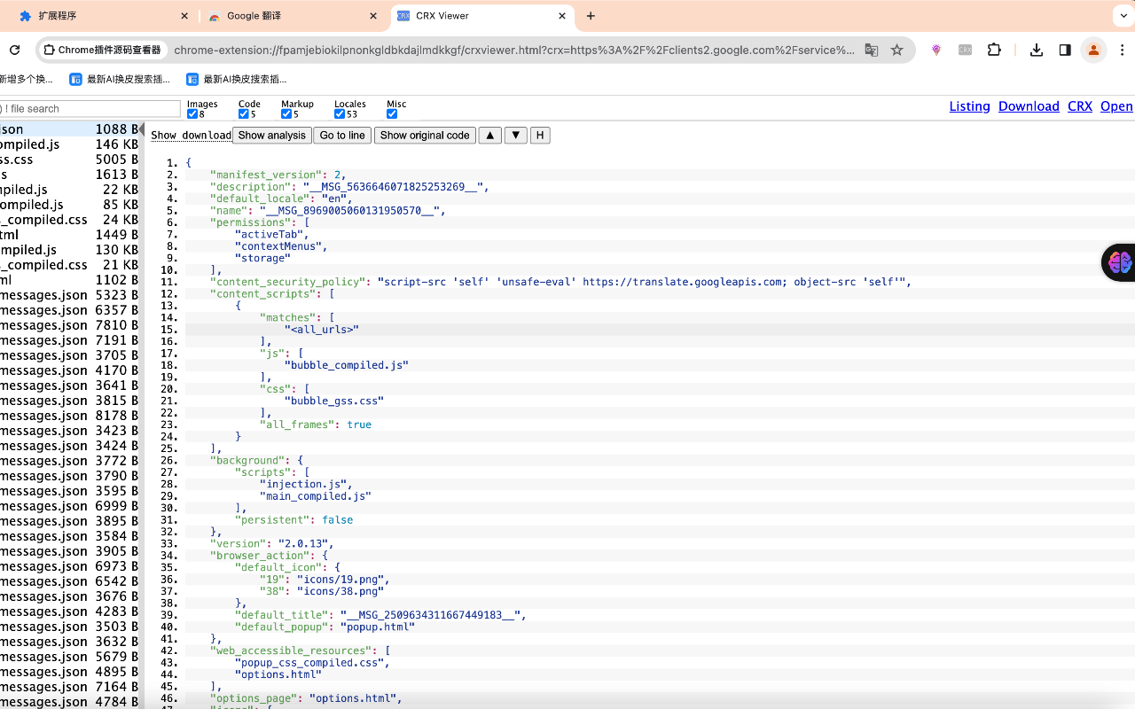Open the Google Translate address bar icon
Viewport: 1135px width, 709px height.
872,51
